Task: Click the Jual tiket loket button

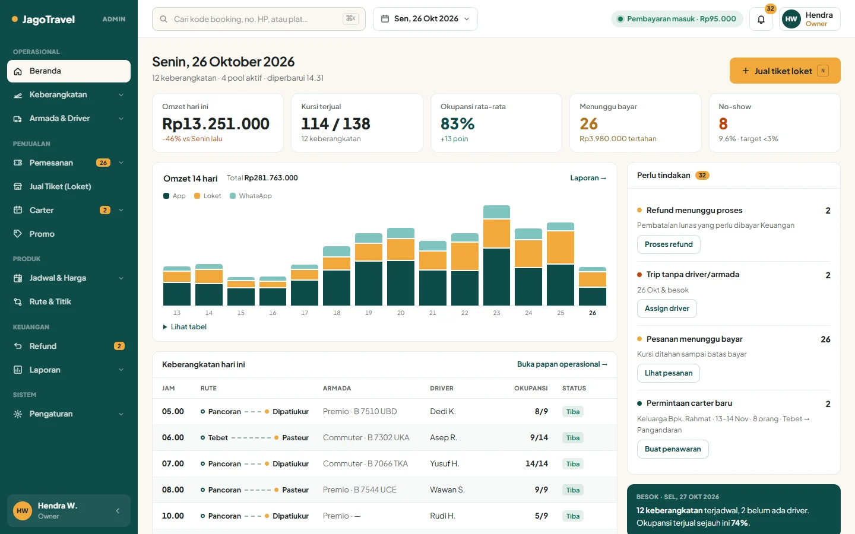Action: tap(785, 71)
